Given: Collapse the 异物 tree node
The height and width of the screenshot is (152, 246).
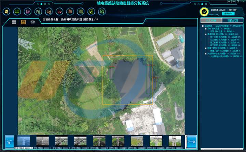Looking at the screenshot, I should click(x=205, y=28).
